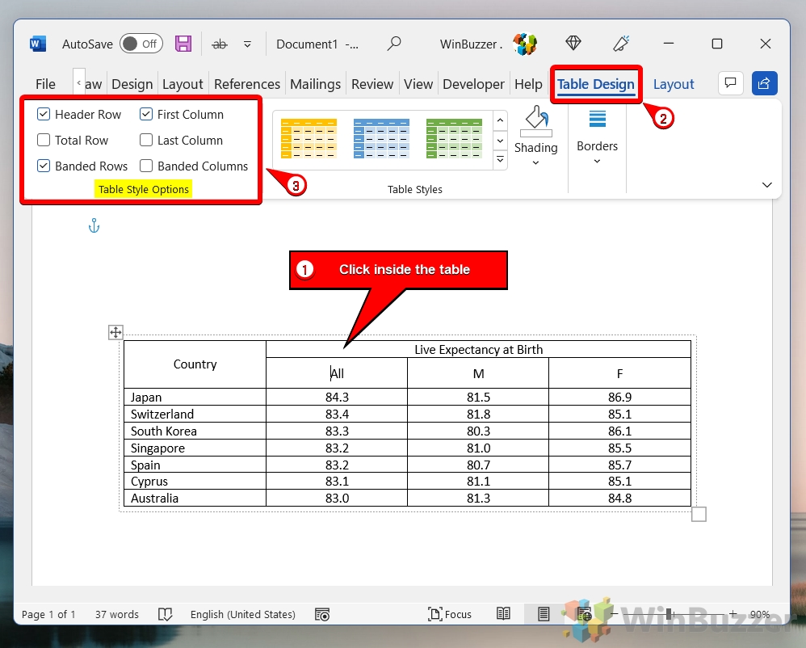Image resolution: width=806 pixels, height=648 pixels.
Task: Open the Borders dropdown arrow
Action: click(x=597, y=161)
